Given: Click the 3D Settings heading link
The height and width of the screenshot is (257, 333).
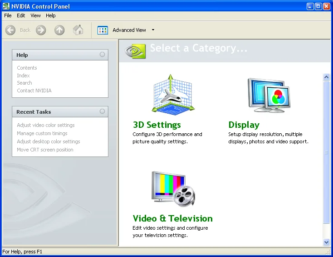Looking at the screenshot, I should click(x=157, y=125).
